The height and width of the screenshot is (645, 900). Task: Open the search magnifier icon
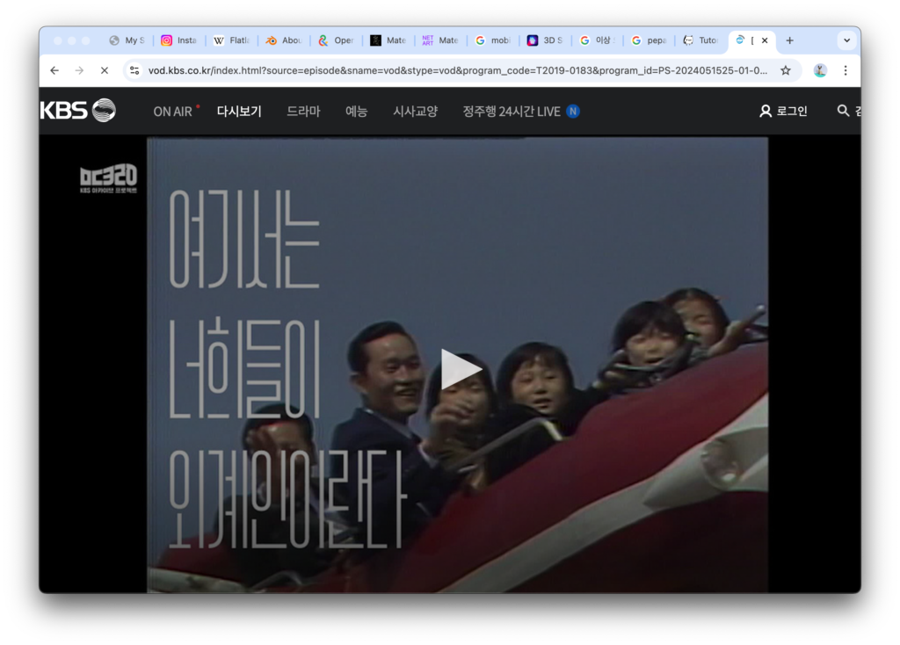pyautogui.click(x=843, y=111)
